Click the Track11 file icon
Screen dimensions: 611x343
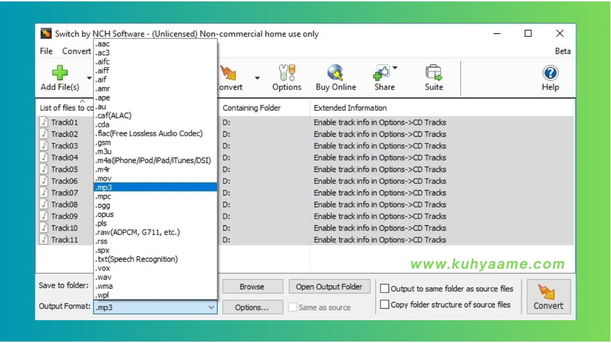44,239
